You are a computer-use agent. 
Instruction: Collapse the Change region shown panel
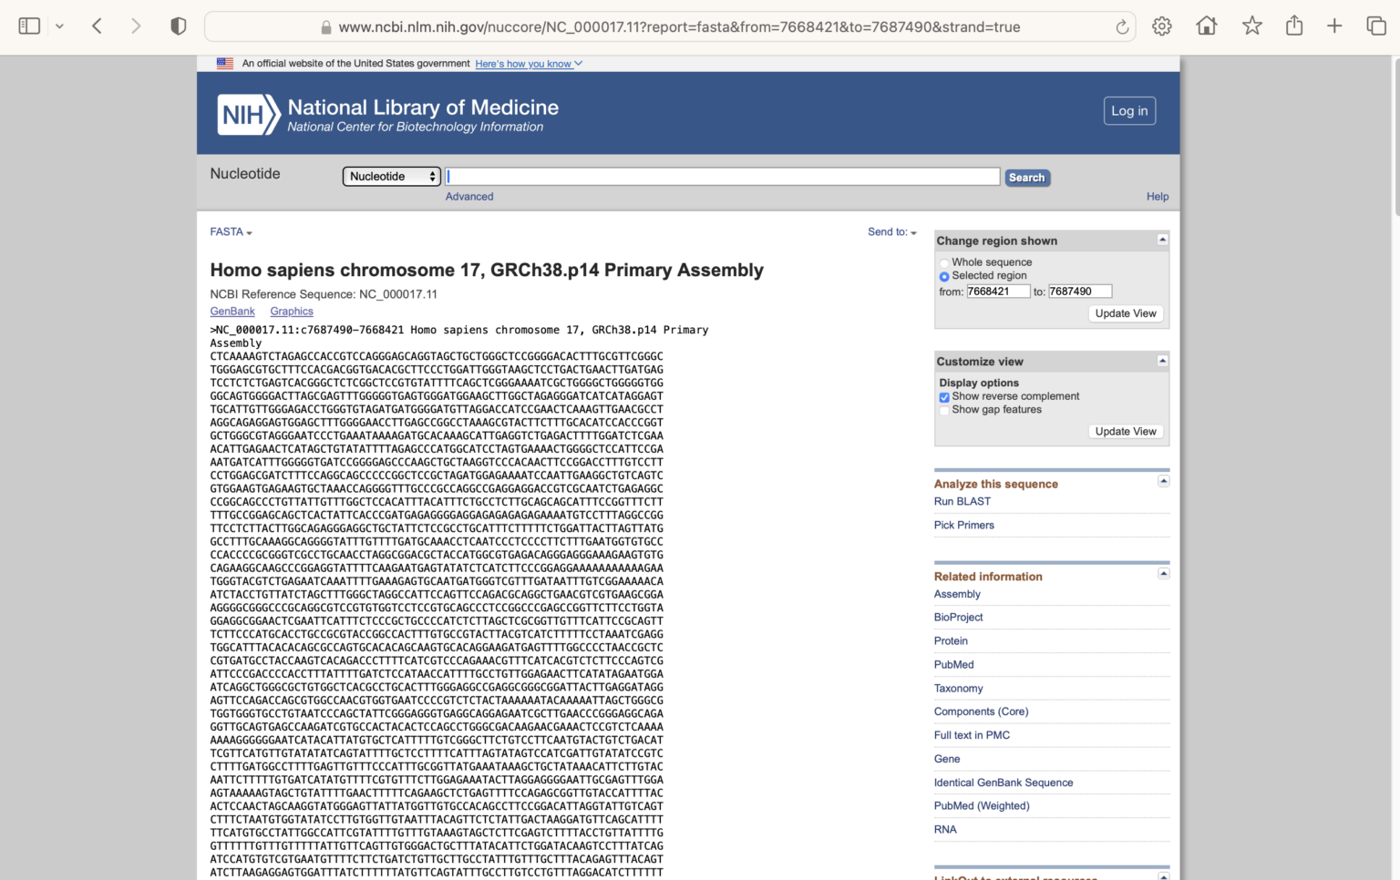tap(1162, 240)
